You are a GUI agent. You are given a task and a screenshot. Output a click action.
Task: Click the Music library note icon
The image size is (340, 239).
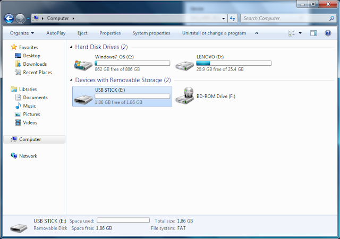click(x=18, y=106)
